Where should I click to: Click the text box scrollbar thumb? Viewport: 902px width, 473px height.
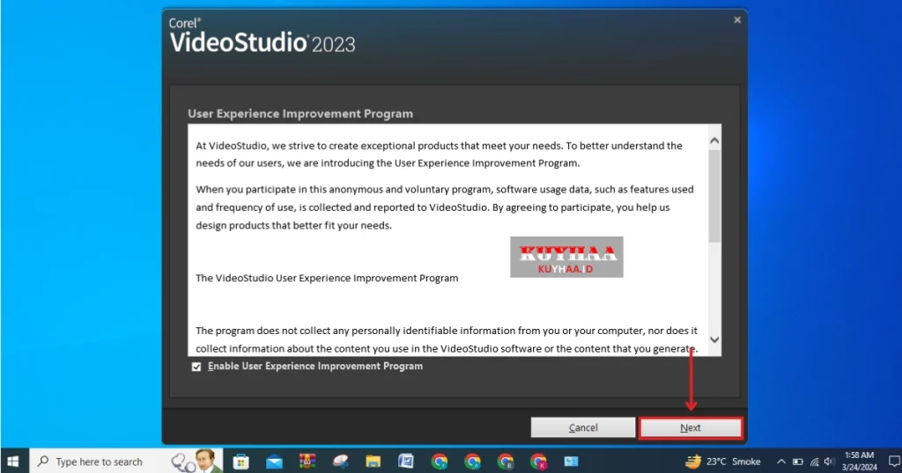pos(714,196)
